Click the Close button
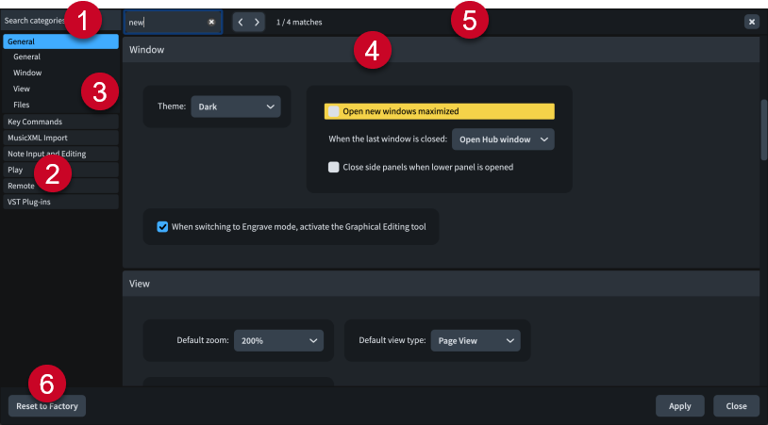Image resolution: width=768 pixels, height=425 pixels. 736,406
